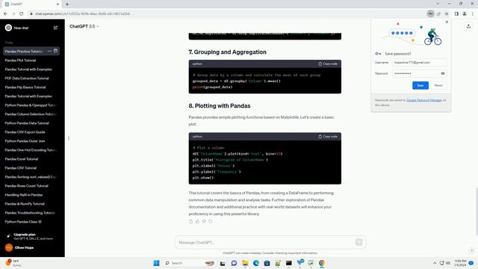Open Python Pandas & Openpyxl Tutorial chat
This screenshot has height=269, width=478.
pyautogui.click(x=31, y=105)
